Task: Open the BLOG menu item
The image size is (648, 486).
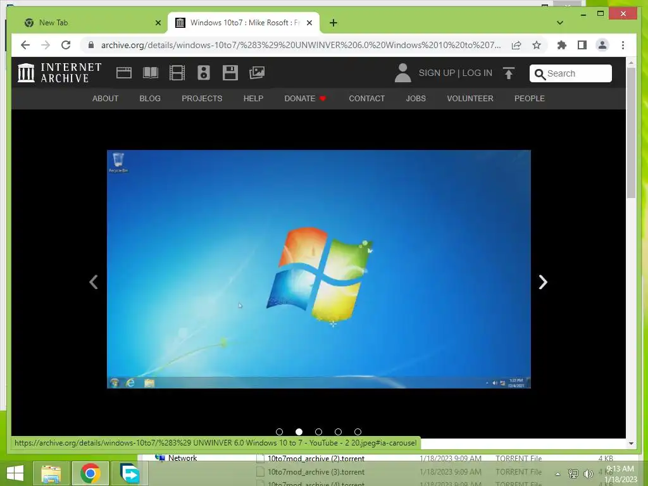Action: pyautogui.click(x=150, y=98)
